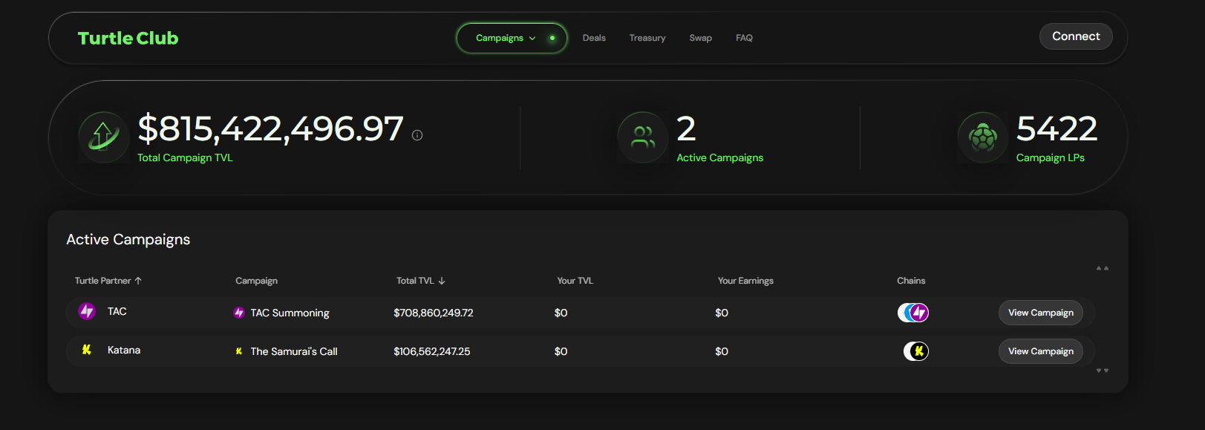The width and height of the screenshot is (1205, 430).
Task: Click the green arrow TVL icon
Action: 103,137
